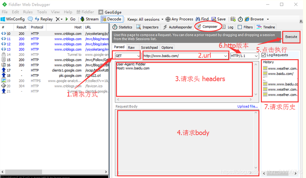
Task: Open the Help menu
Action: pos(68,12)
